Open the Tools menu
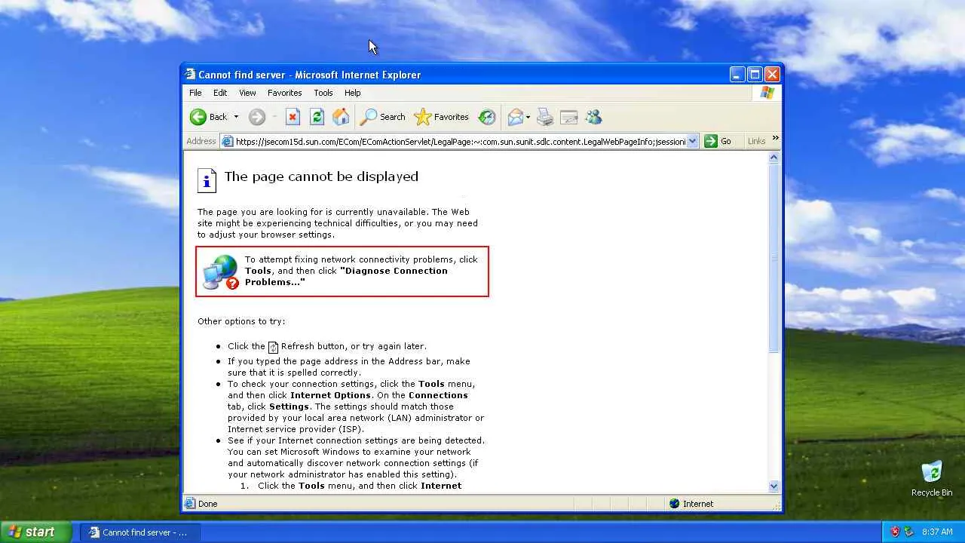965x543 pixels. click(x=323, y=93)
